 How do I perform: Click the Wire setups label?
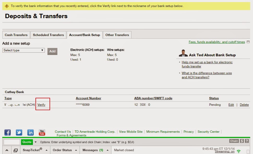(x=116, y=50)
